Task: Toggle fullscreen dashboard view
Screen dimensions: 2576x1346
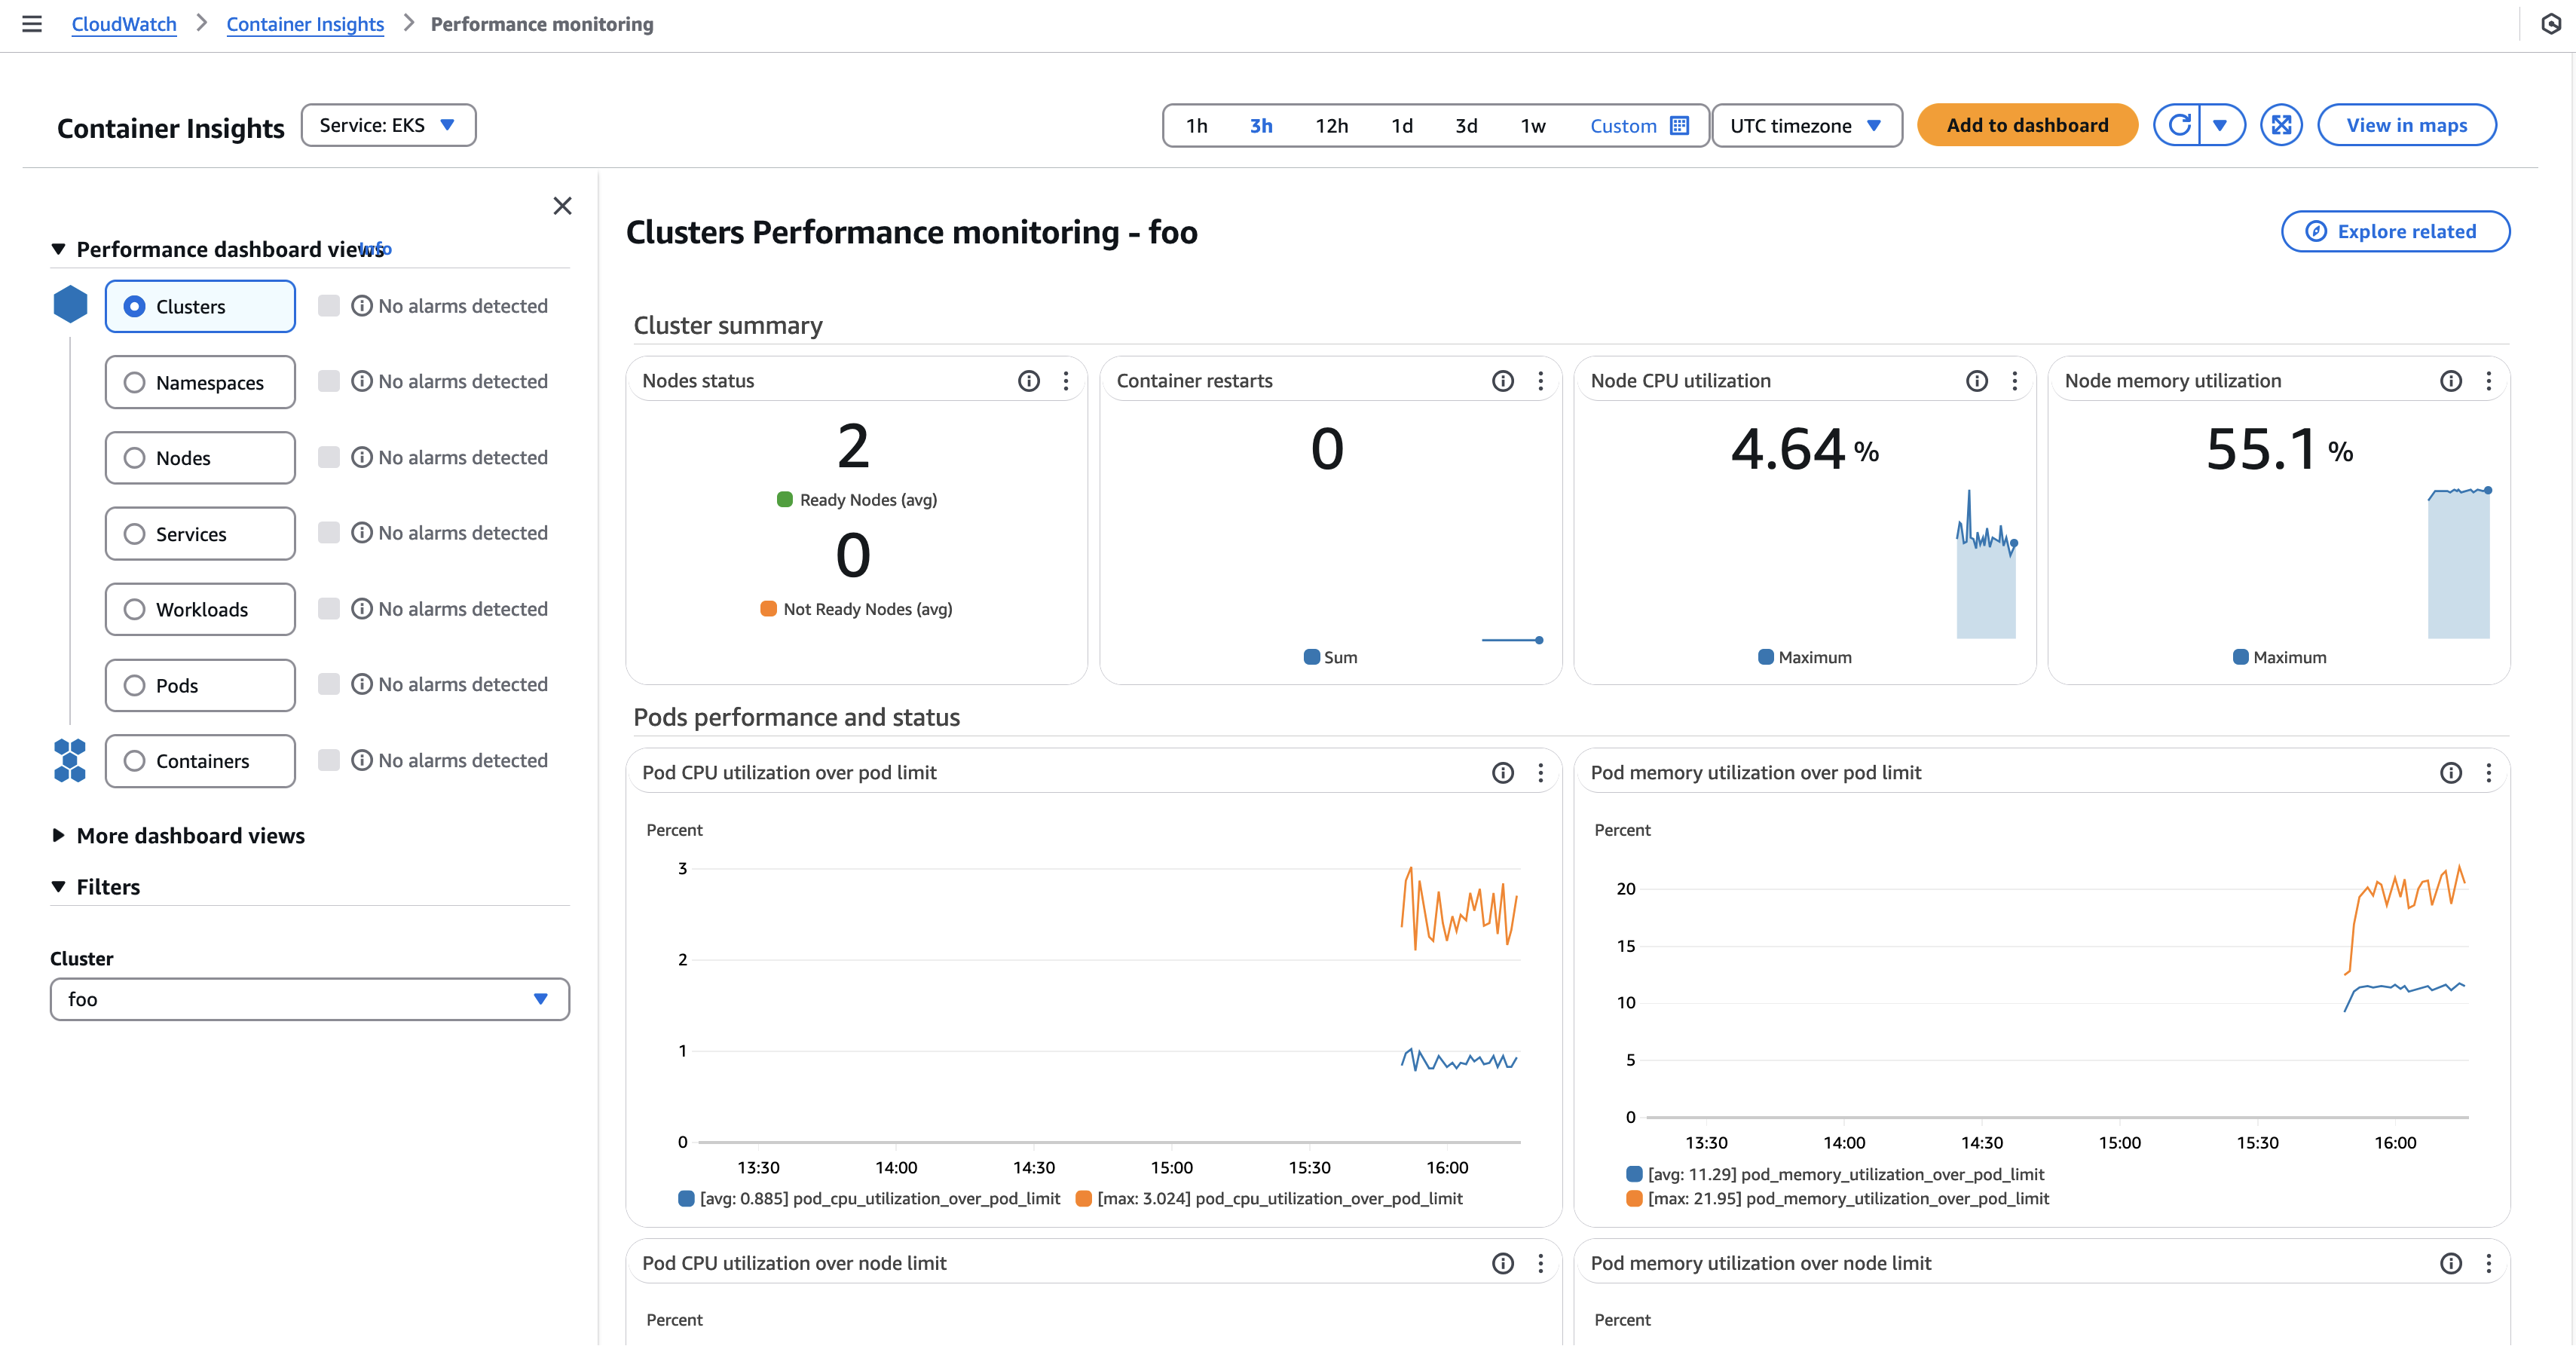Action: click(2281, 125)
